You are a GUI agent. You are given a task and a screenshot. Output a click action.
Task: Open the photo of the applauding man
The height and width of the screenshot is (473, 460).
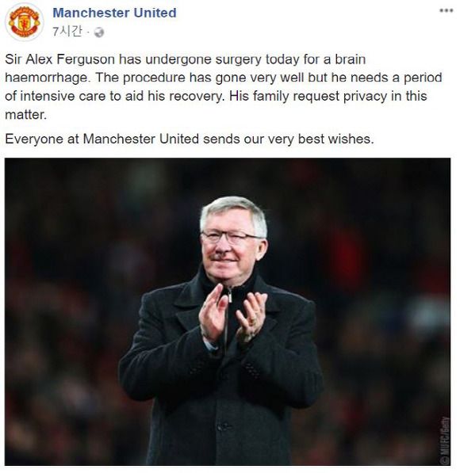point(228,311)
